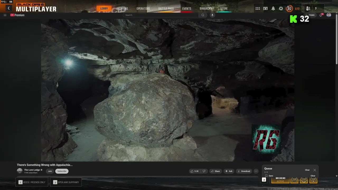Click the Ask button
Viewport: 338px width, 190px height.
229,171
